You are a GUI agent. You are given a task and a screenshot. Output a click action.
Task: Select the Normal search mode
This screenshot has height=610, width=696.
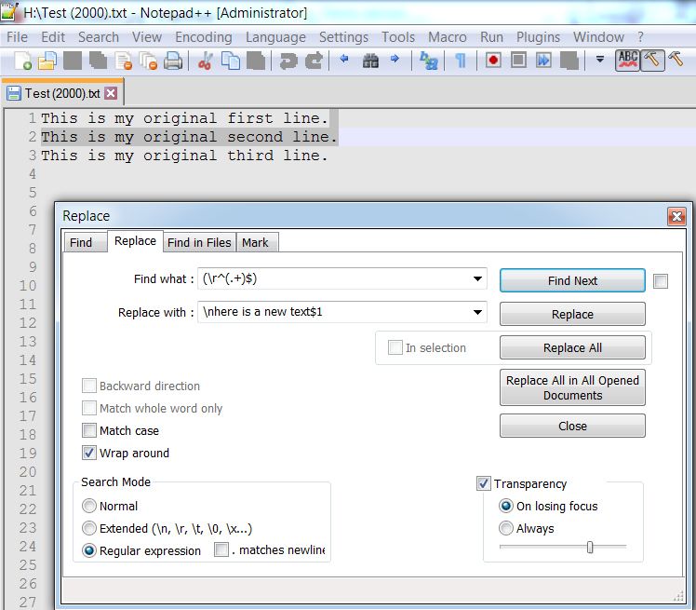pos(89,506)
